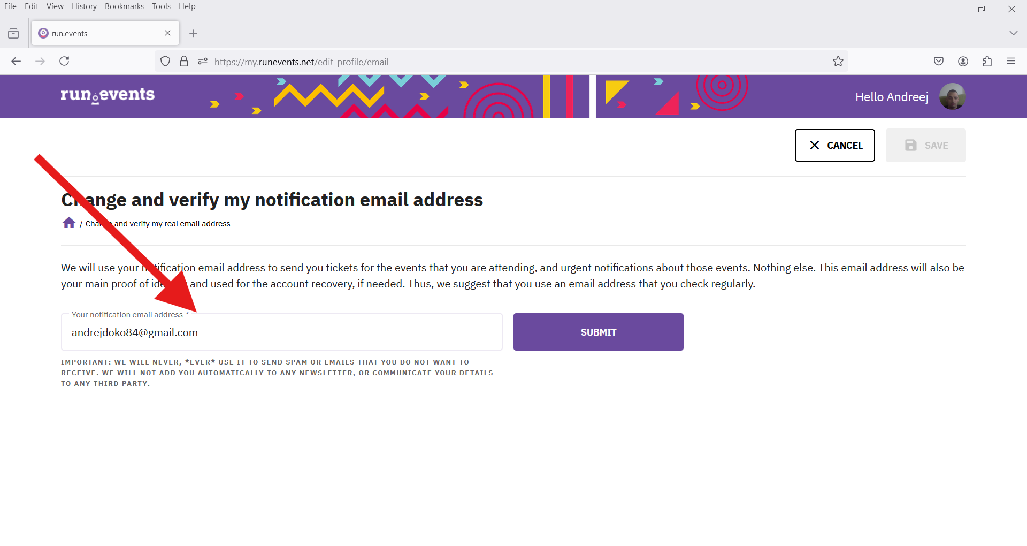The width and height of the screenshot is (1027, 546).
Task: Open the recent browsing view icon
Action: (x=13, y=34)
